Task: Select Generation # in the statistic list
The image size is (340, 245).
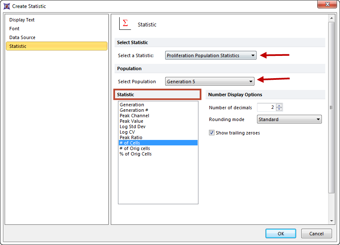Action: pos(158,110)
